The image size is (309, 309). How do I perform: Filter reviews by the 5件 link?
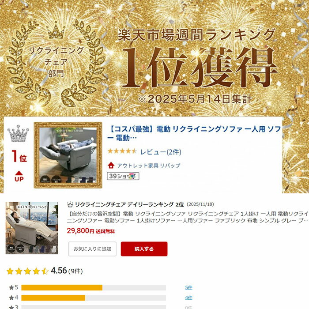pos(188,287)
